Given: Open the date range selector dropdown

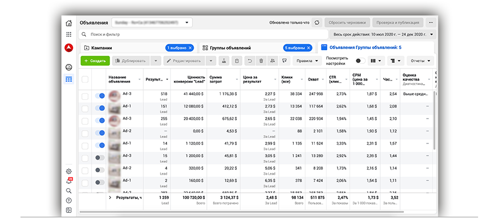Looking at the screenshot, I should 383,34.
